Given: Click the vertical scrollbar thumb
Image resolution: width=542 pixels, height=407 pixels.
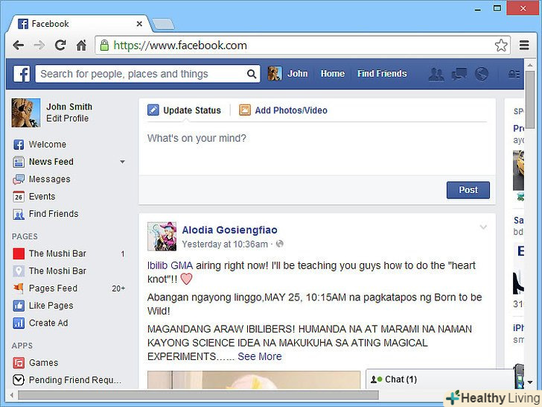Looking at the screenshot, I should pyautogui.click(x=530, y=100).
